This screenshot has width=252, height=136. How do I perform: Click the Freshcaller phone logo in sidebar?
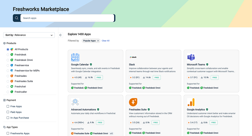[12, 92]
